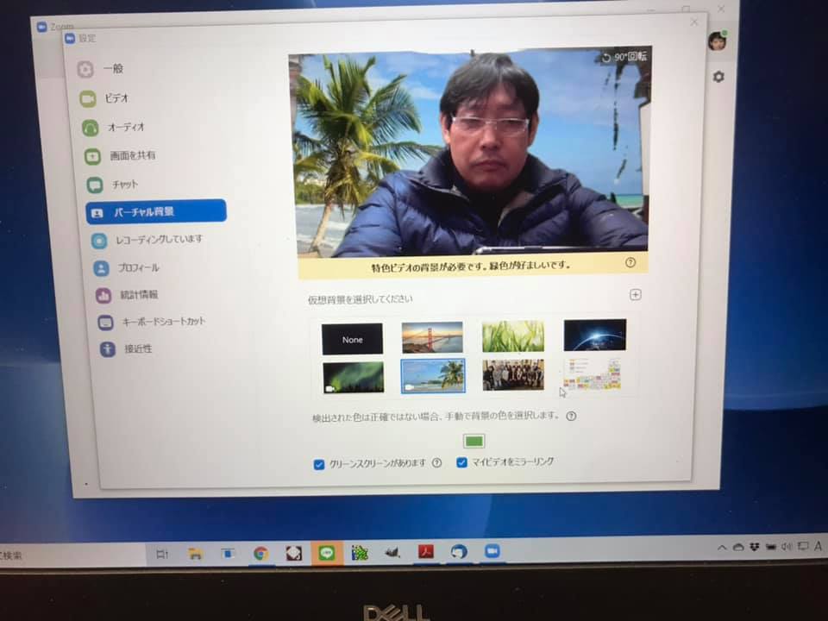Toggle IME input mode A indicator
The height and width of the screenshot is (621, 828).
point(818,546)
